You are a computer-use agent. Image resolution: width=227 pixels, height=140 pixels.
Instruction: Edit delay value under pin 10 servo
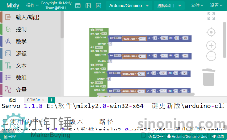110,61
